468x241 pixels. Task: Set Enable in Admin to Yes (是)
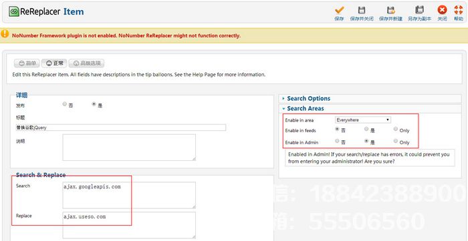[366, 141]
